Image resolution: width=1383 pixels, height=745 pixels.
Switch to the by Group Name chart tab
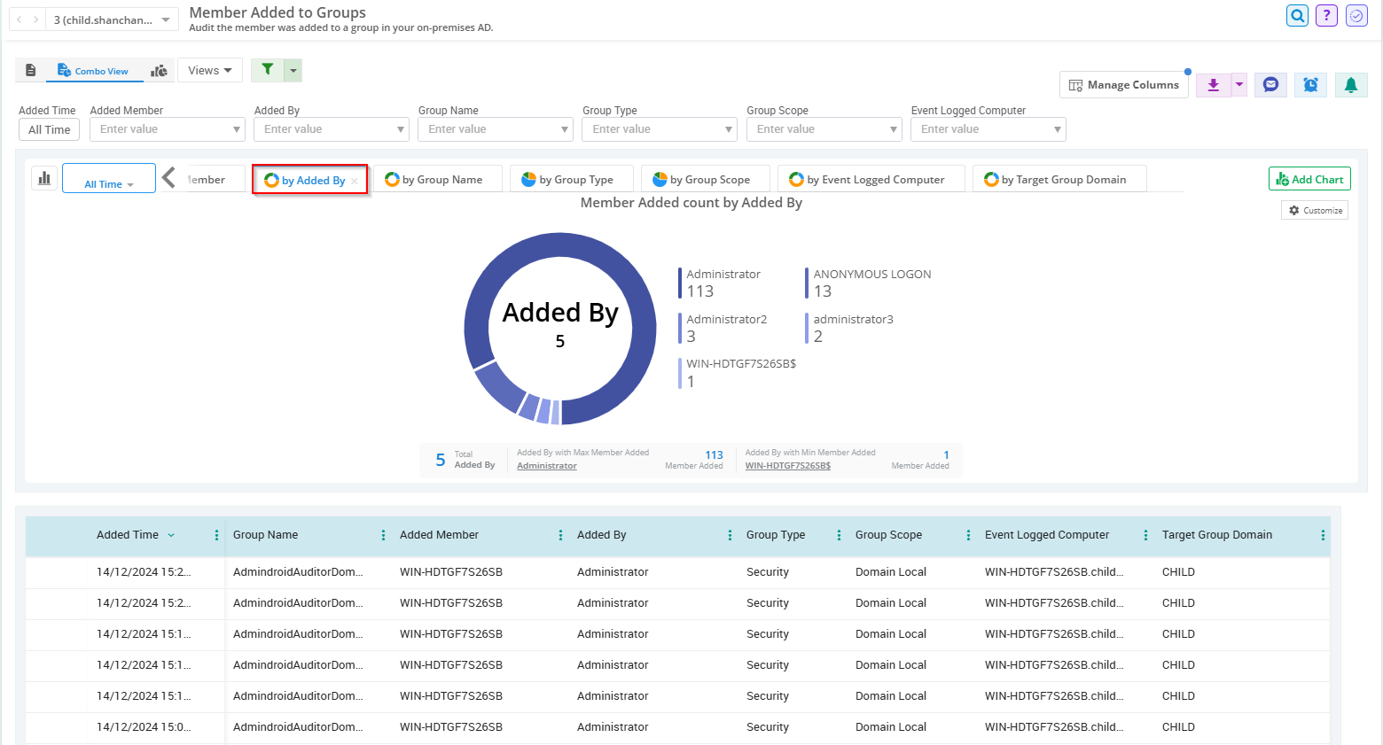coord(437,180)
